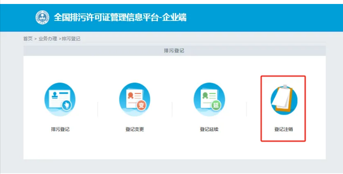343x174 pixels.
Task: Open 业务办理 in the breadcrumb
Action: click(48, 39)
